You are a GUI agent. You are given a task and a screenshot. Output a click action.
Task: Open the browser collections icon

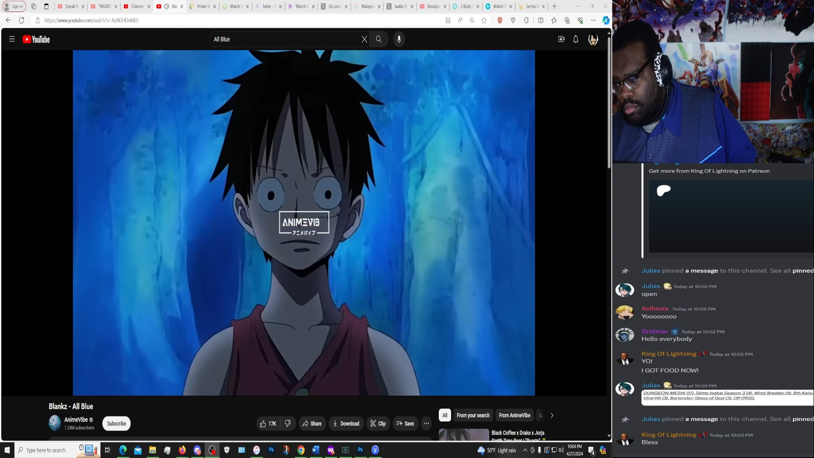click(567, 20)
